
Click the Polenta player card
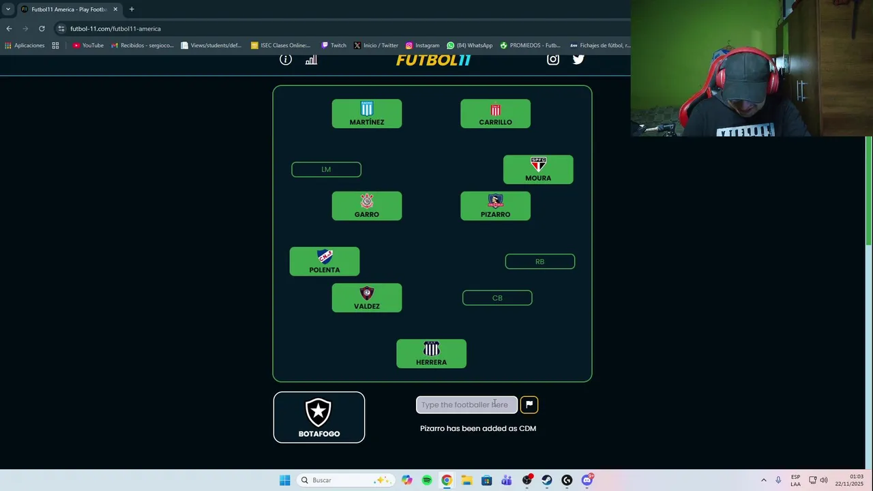click(x=325, y=262)
